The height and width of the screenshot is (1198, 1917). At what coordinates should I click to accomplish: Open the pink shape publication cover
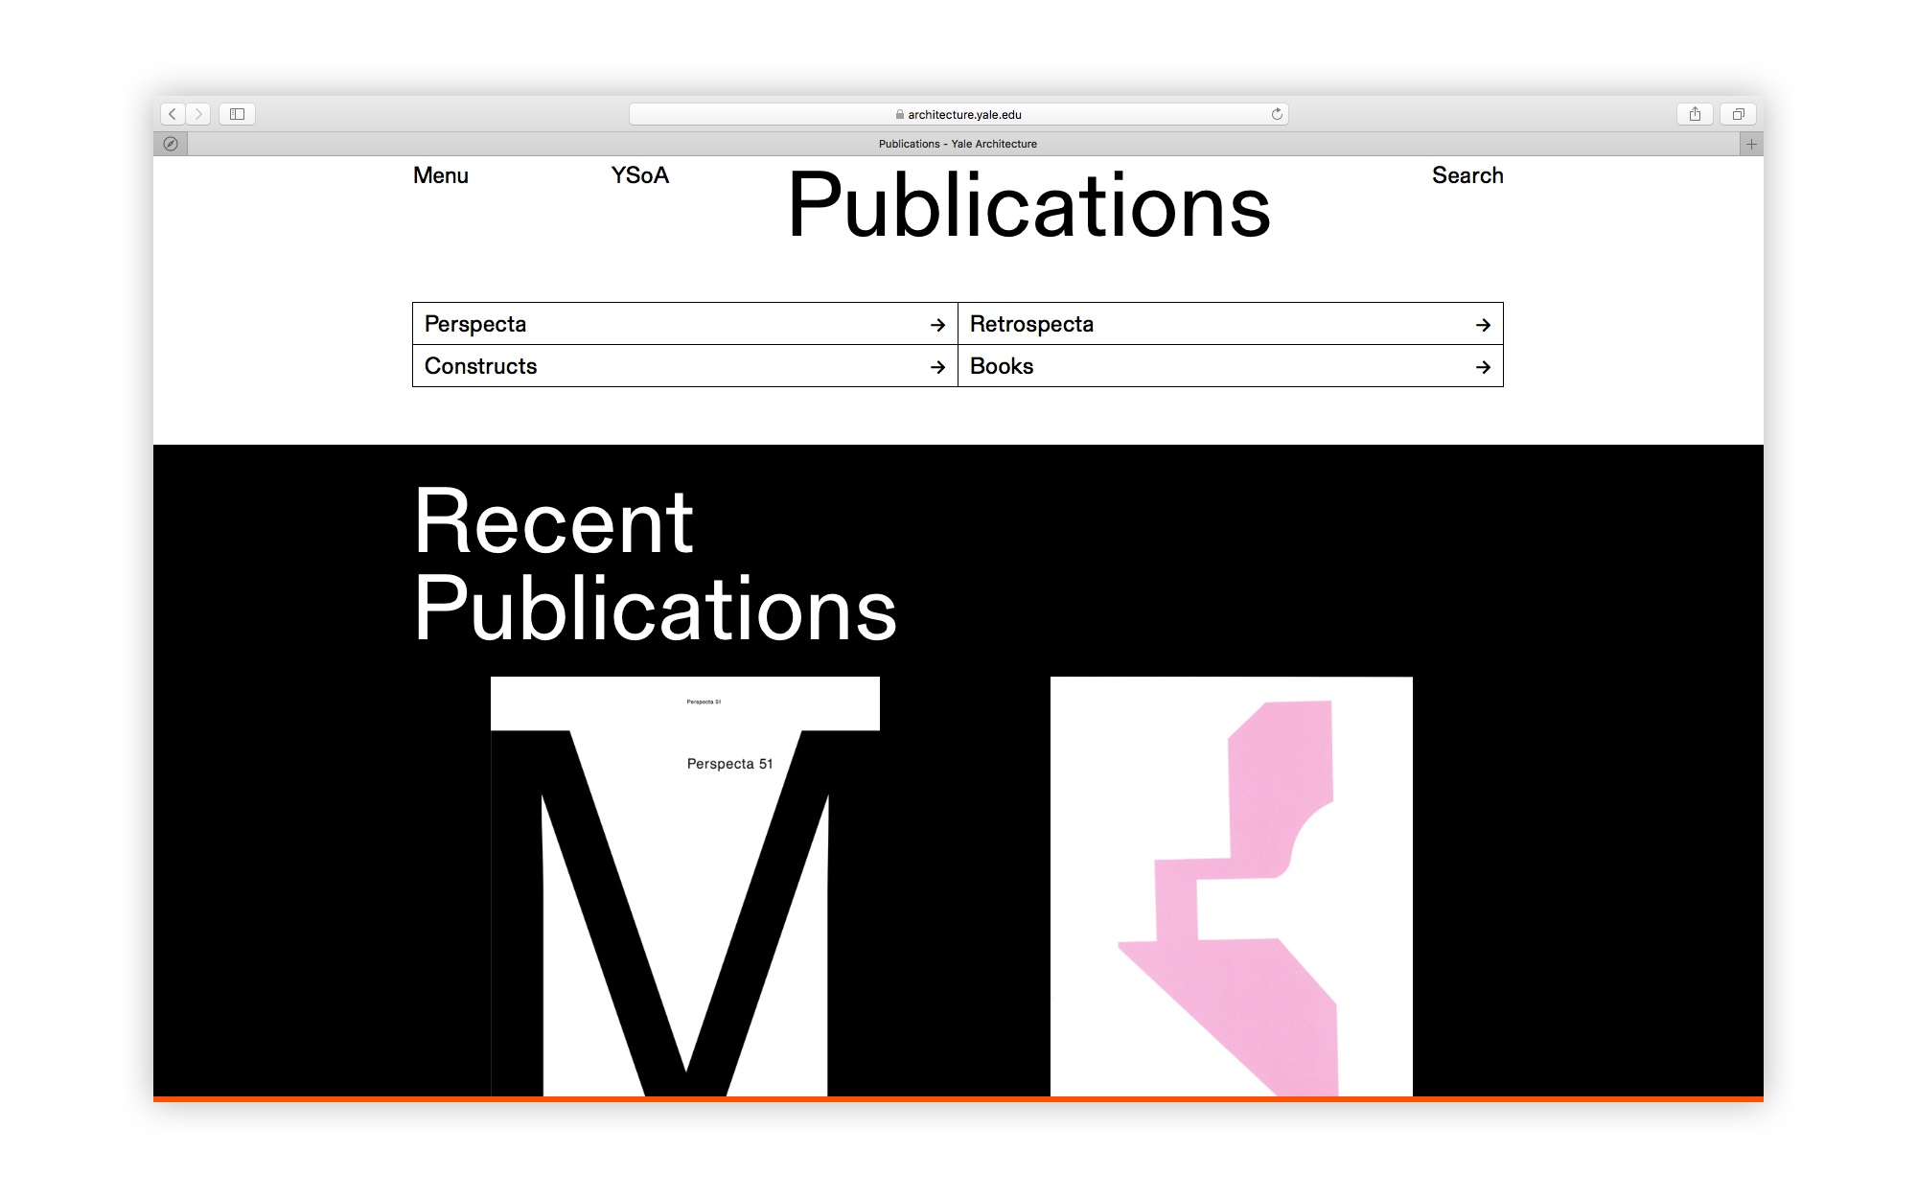click(x=1231, y=887)
